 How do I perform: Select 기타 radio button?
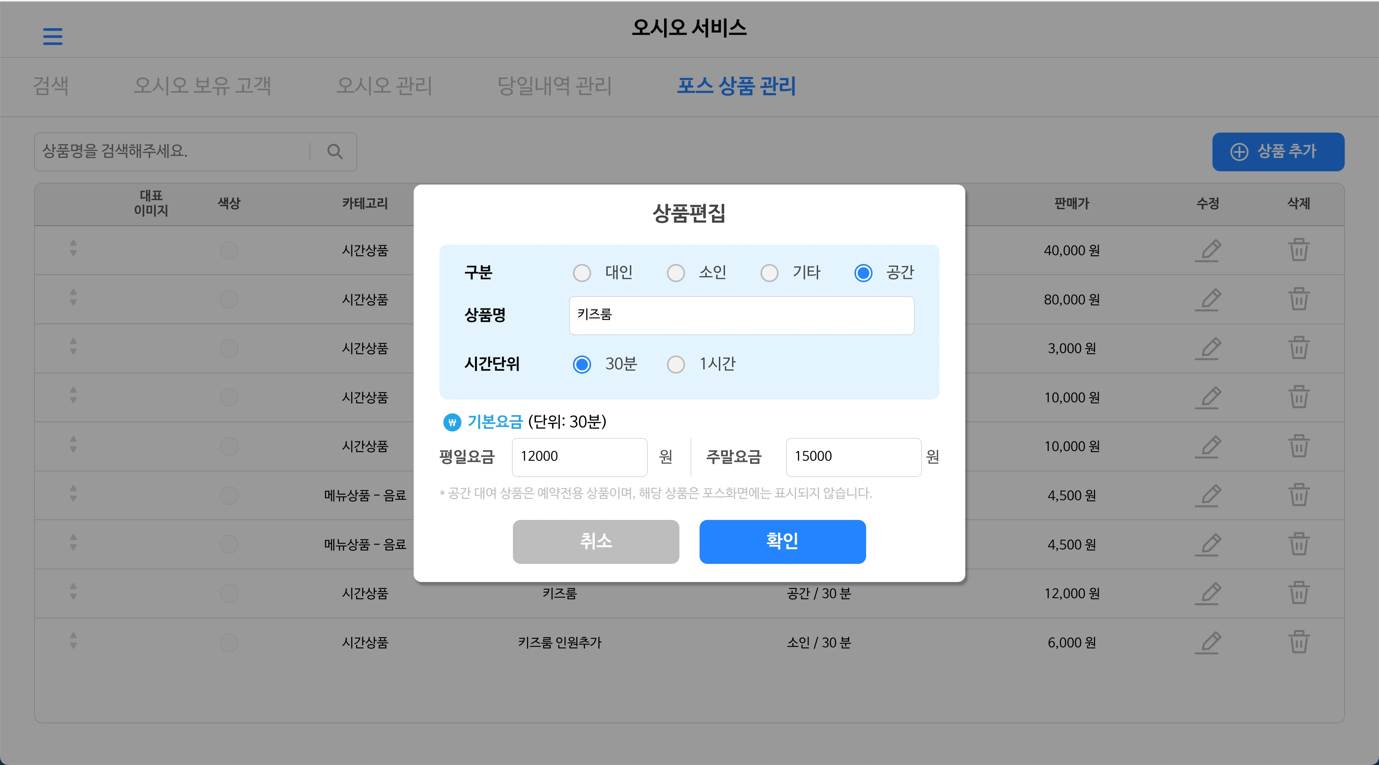(x=769, y=273)
